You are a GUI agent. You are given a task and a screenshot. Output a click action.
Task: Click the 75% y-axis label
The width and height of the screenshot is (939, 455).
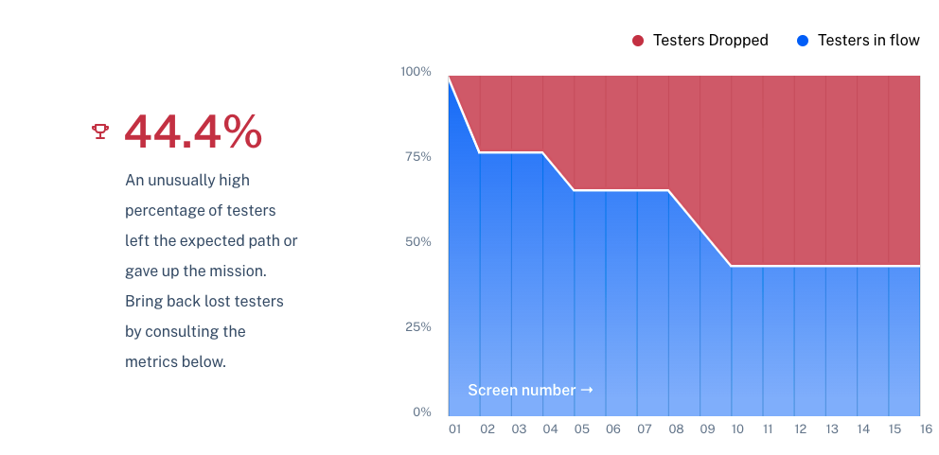click(418, 157)
